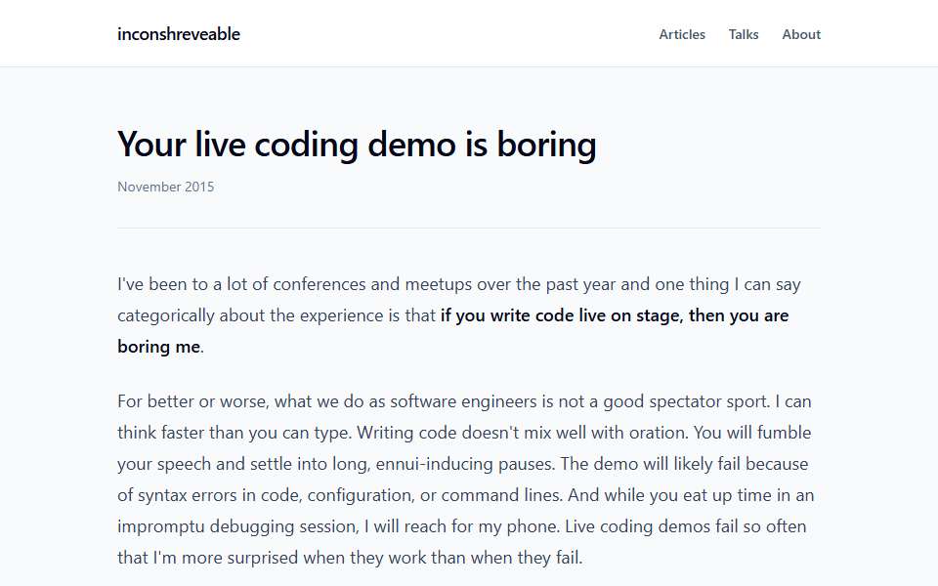938x586 pixels.
Task: Go to the Talks section
Action: (x=743, y=35)
